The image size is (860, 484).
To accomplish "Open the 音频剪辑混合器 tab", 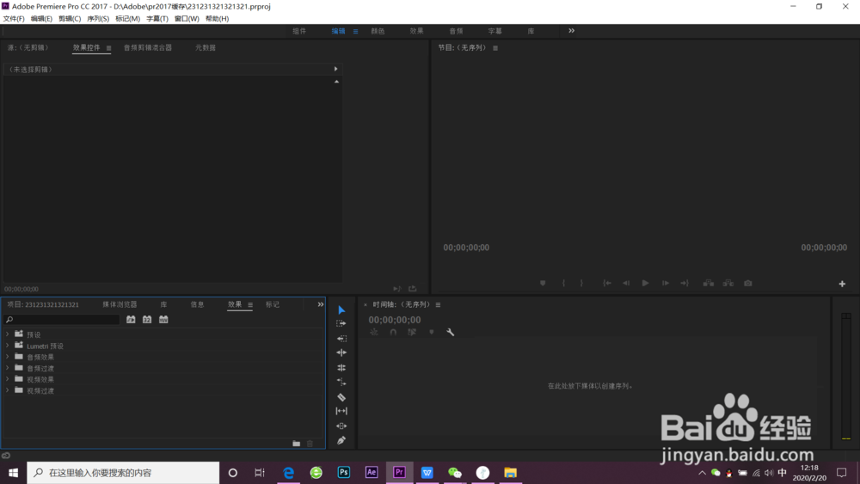I will (148, 47).
